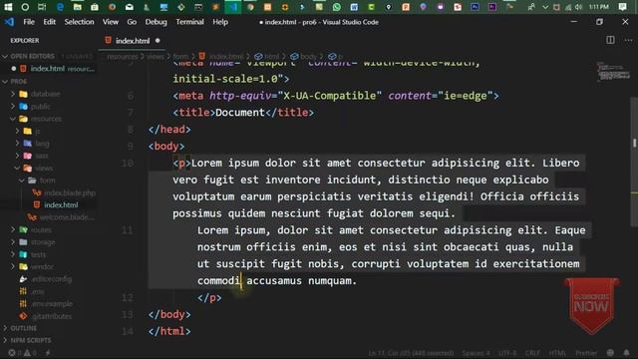The height and width of the screenshot is (359, 638).
Task: Open PowerPoint from the taskbar
Action: click(x=406, y=7)
